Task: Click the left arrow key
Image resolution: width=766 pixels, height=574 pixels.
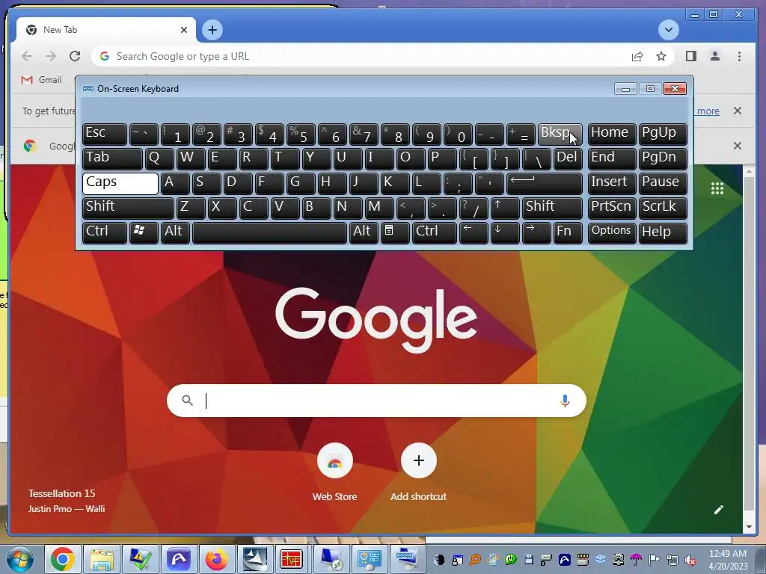Action: point(474,232)
